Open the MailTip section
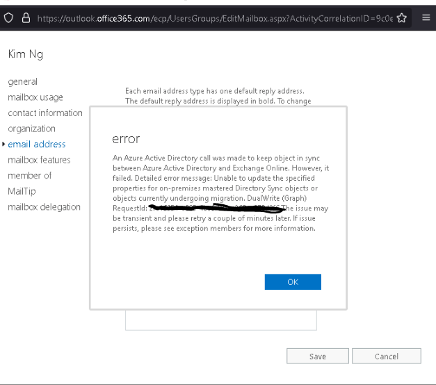The height and width of the screenshot is (385, 436). pyautogui.click(x=22, y=191)
